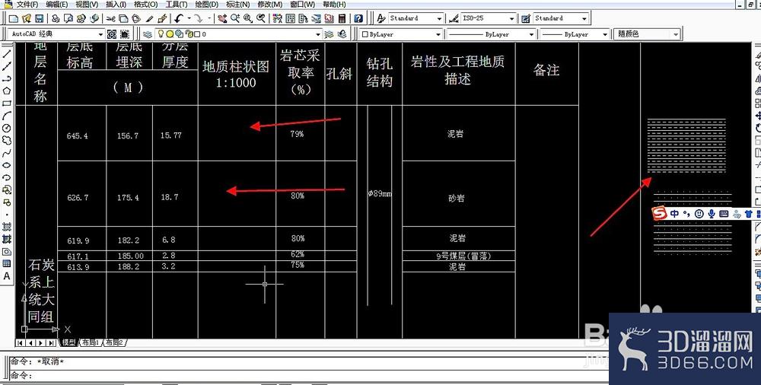Click the Zoom Previous icon
Viewport: 761px width, 385px height.
pyautogui.click(x=261, y=18)
